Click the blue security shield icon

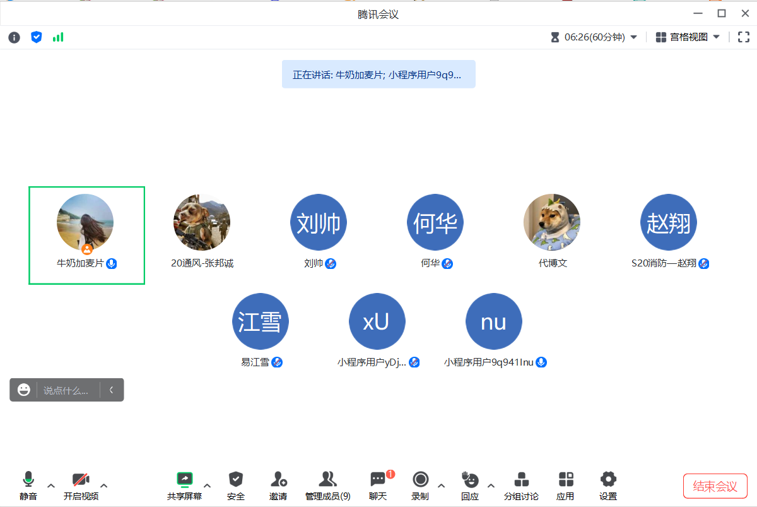click(x=37, y=37)
